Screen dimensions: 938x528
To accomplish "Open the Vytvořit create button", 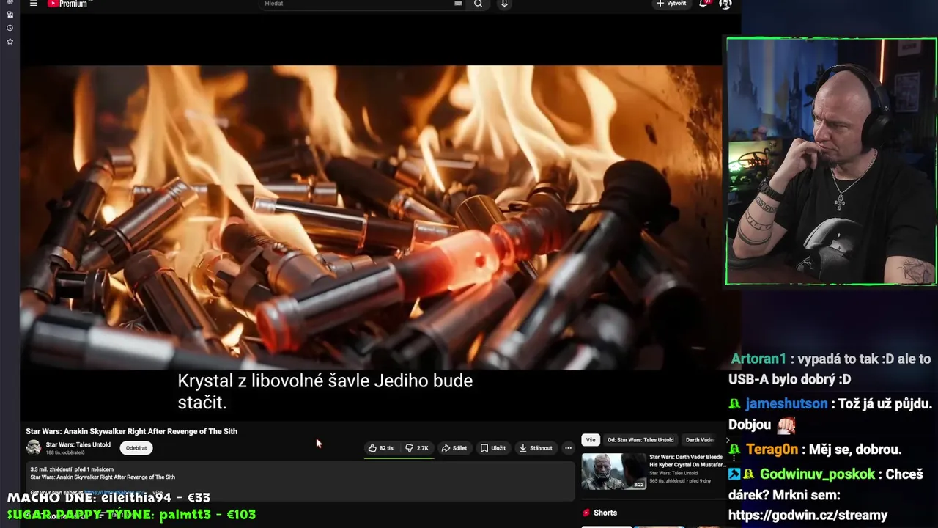I will pos(671,4).
